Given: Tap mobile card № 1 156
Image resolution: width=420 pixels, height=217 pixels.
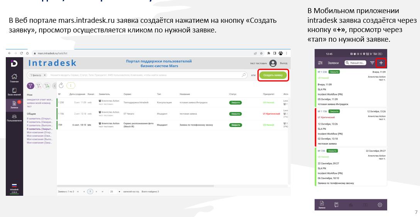Looking at the screenshot, I should (351, 127).
